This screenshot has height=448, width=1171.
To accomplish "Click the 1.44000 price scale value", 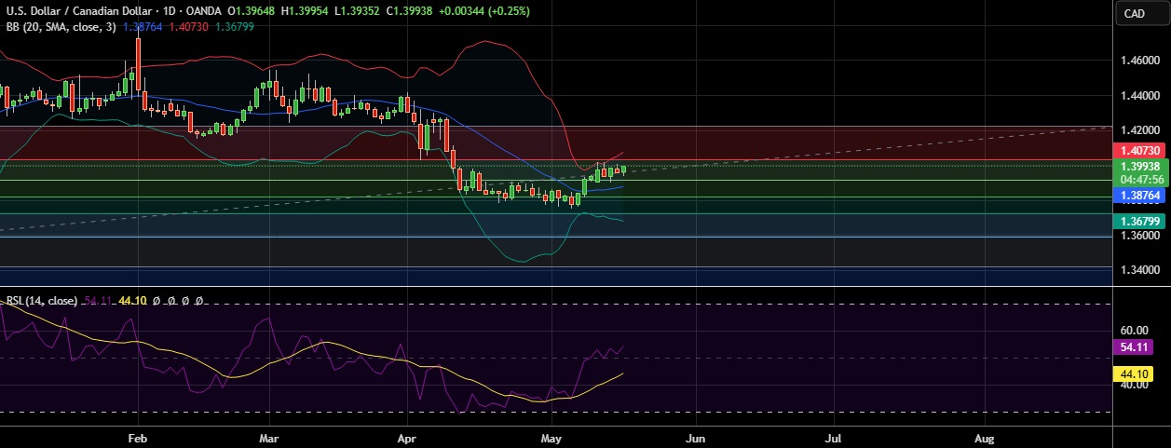I will pos(1140,96).
